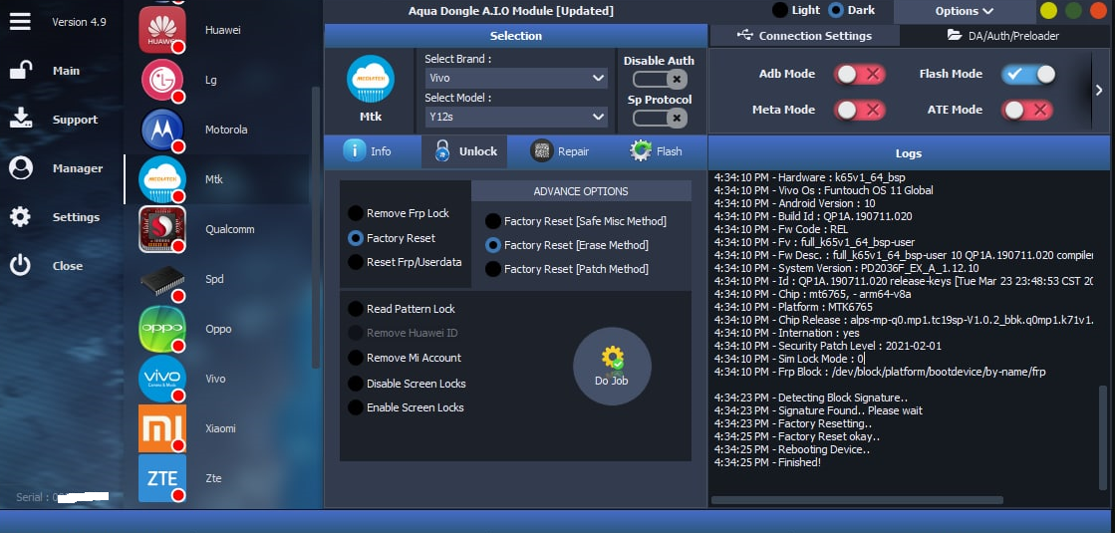
Task: Select the Mtk MediaTek icon in brand list
Action: coord(162,179)
